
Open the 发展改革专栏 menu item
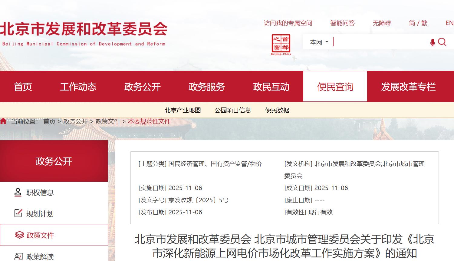coord(408,87)
